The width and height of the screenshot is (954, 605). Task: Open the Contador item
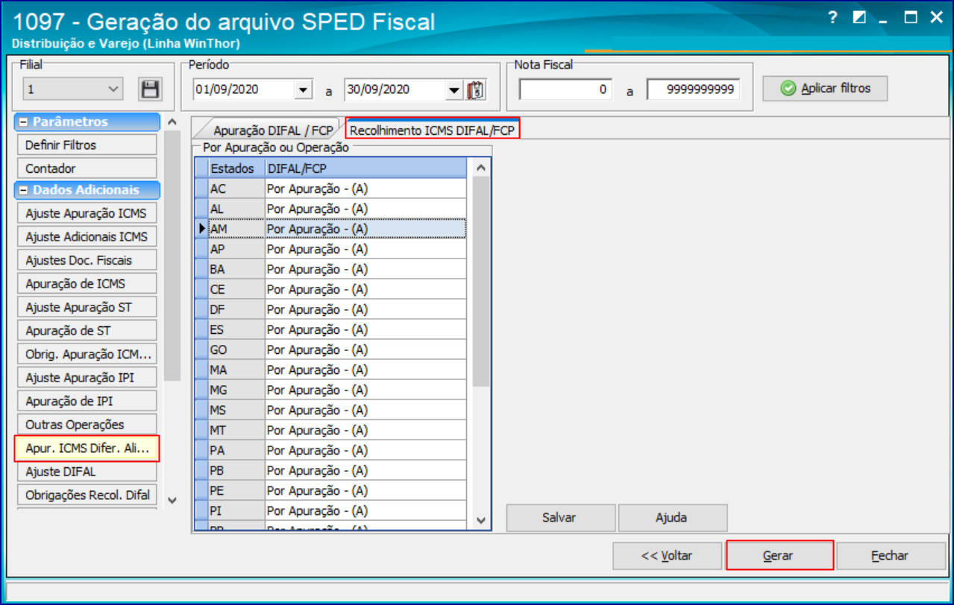(87, 168)
